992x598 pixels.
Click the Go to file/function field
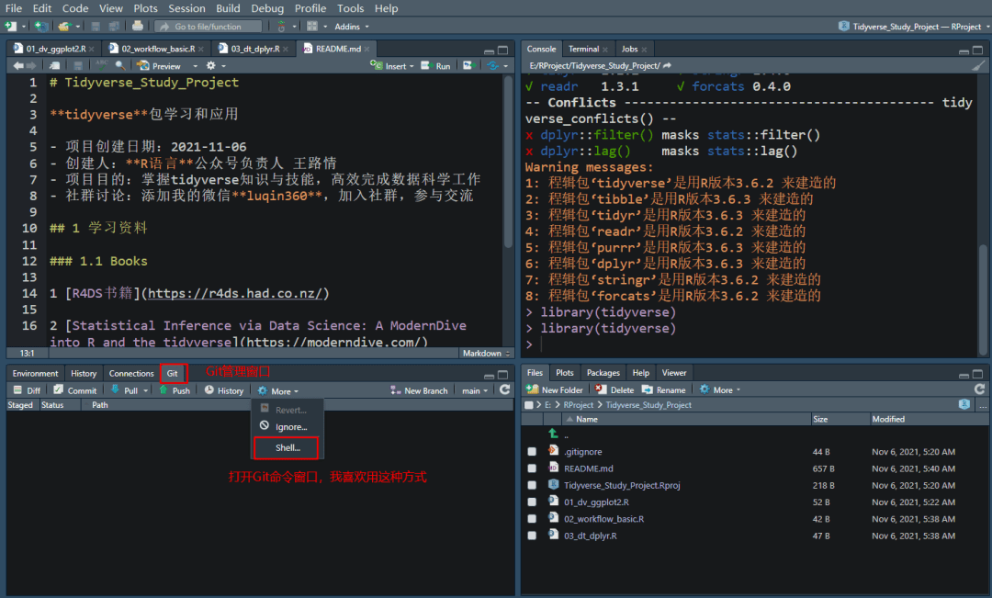[x=209, y=27]
